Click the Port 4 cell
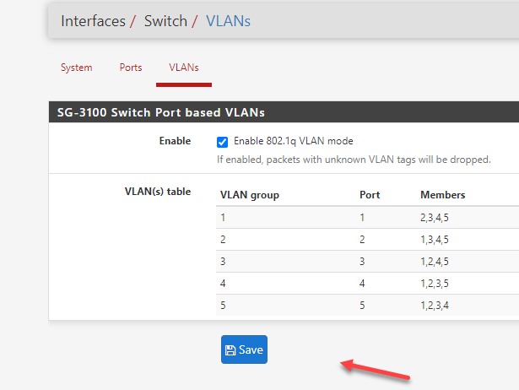Screen dimensions: 519x390 click(363, 284)
